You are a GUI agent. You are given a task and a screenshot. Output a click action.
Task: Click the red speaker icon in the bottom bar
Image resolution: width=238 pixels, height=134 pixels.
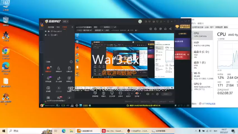[137, 93]
